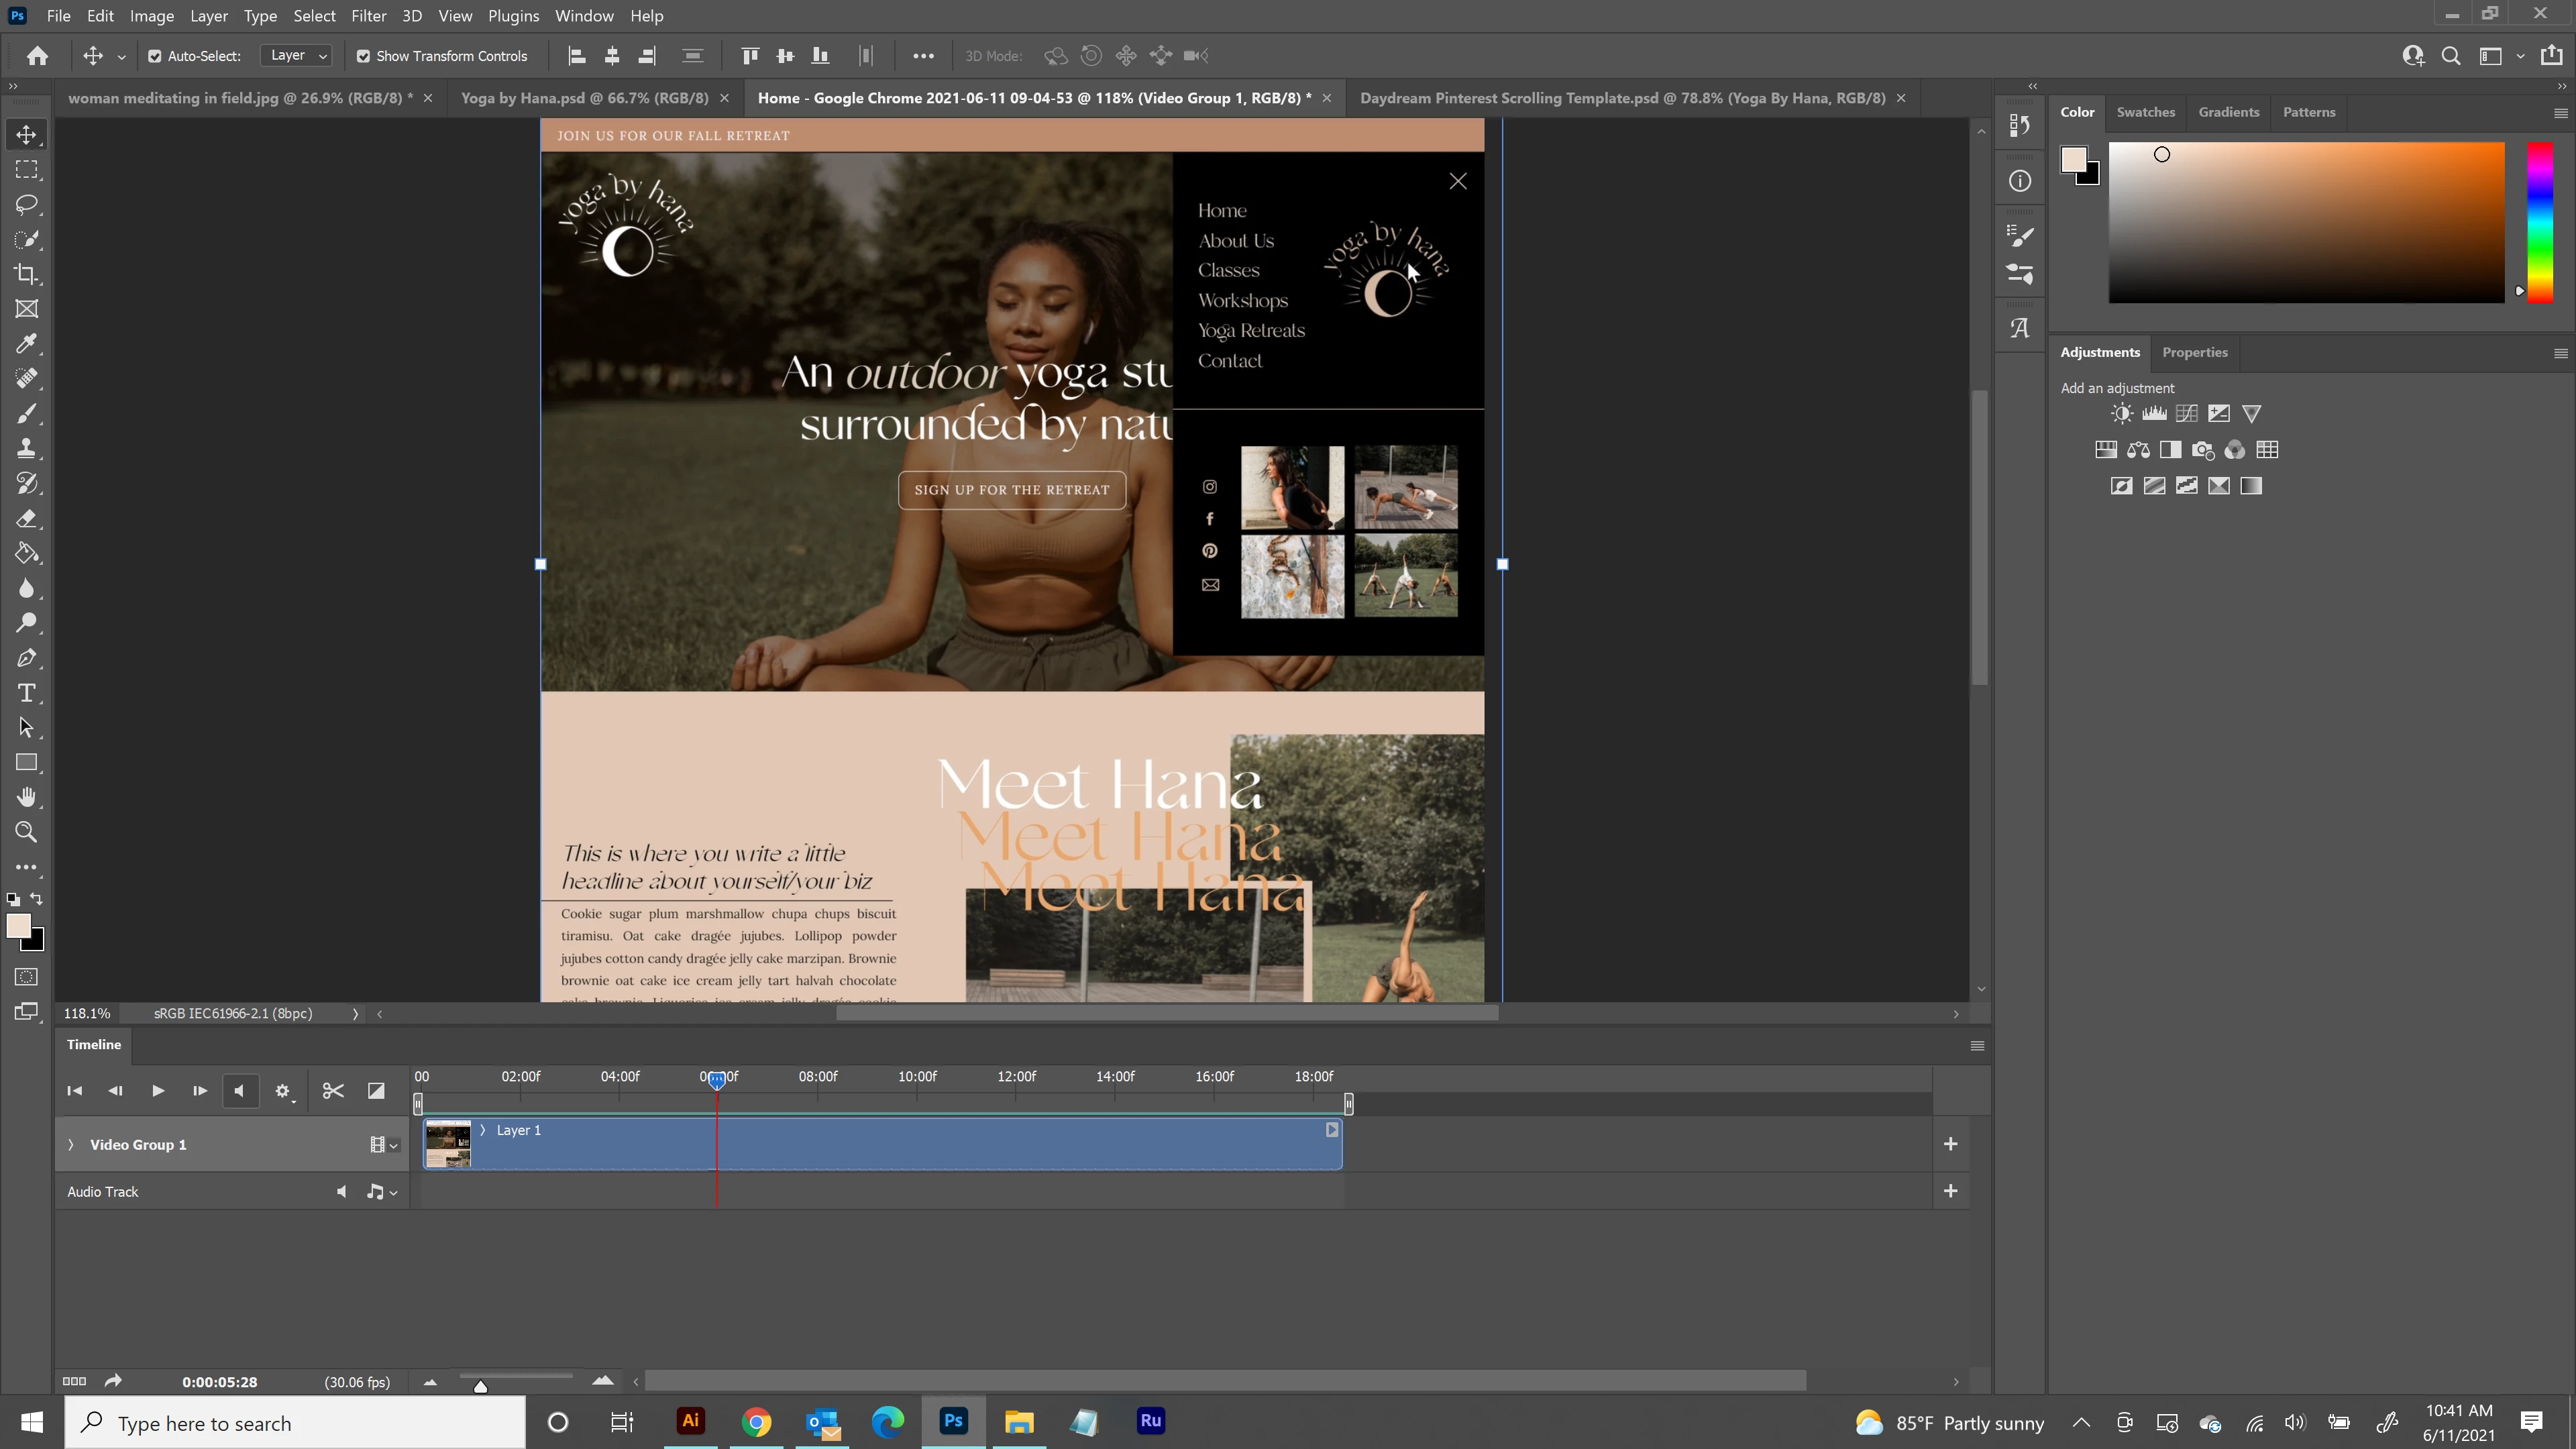Viewport: 2576px width, 1449px height.
Task: Expand the Video Group 1 track
Action: click(x=71, y=1144)
